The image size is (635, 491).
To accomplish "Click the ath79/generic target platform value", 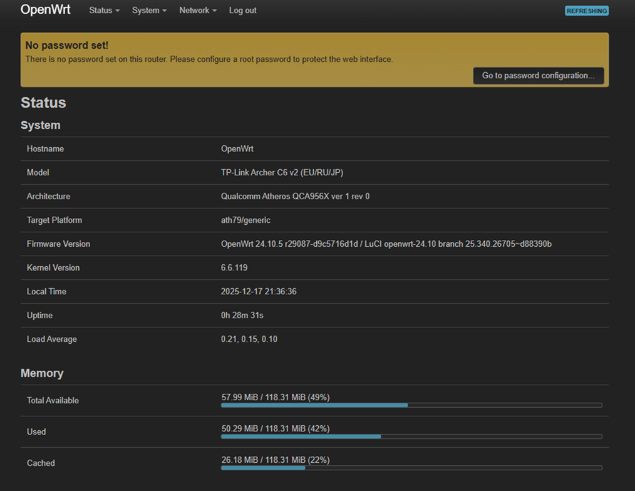I will 245,220.
